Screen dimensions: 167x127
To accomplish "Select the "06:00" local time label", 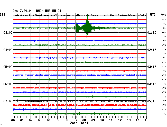I will coord(8,84).
